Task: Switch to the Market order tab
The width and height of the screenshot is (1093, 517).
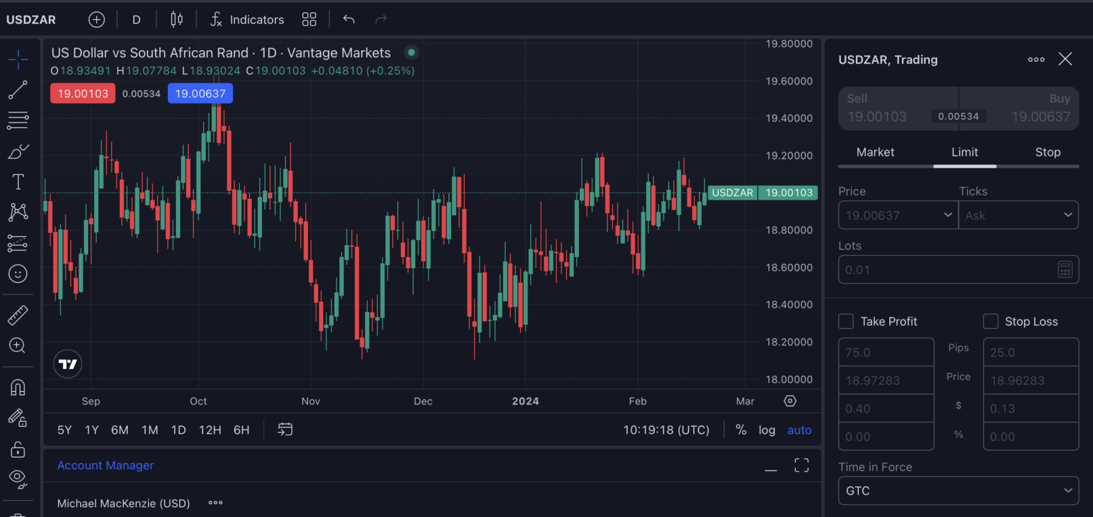Action: tap(875, 152)
